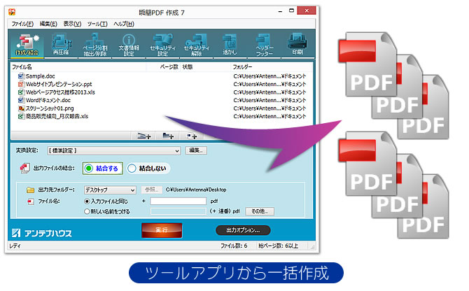469x291 pixels.
Task: Click the third add button below the file list
Action: (x=191, y=136)
